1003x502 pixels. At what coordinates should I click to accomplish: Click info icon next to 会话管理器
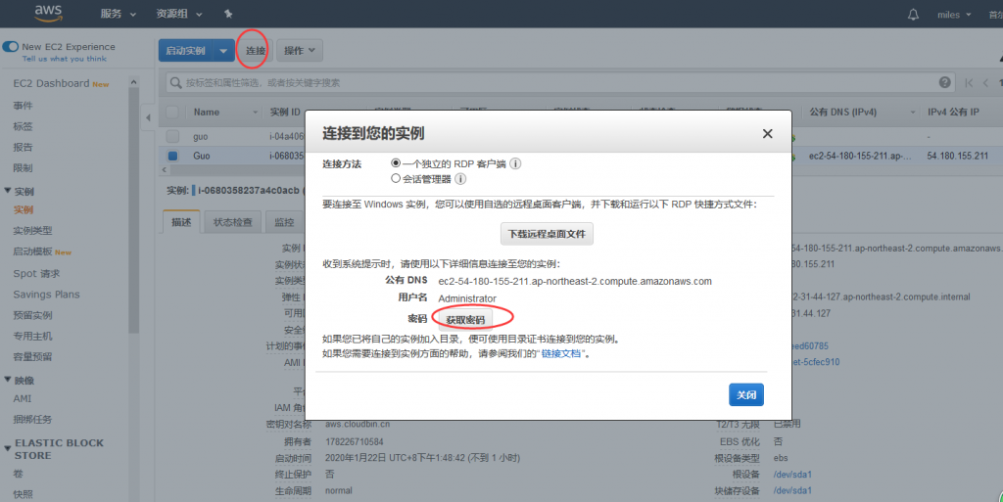[460, 179]
